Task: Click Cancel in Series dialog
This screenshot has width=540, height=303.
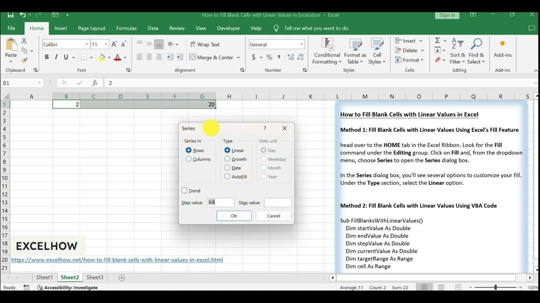Action: click(x=273, y=216)
